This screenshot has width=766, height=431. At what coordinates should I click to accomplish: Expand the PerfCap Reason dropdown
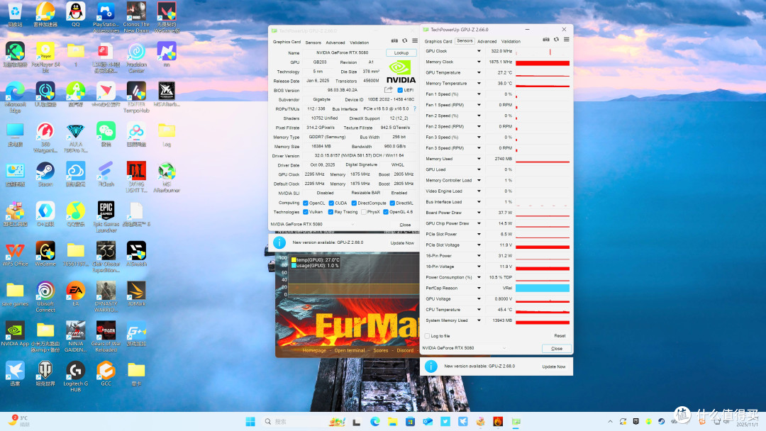pyautogui.click(x=479, y=288)
